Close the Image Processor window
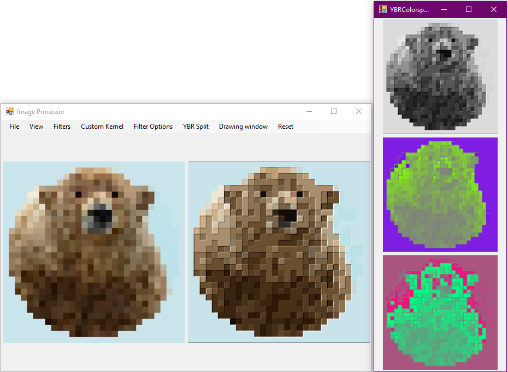Viewport: 508px width, 372px height. (x=359, y=112)
